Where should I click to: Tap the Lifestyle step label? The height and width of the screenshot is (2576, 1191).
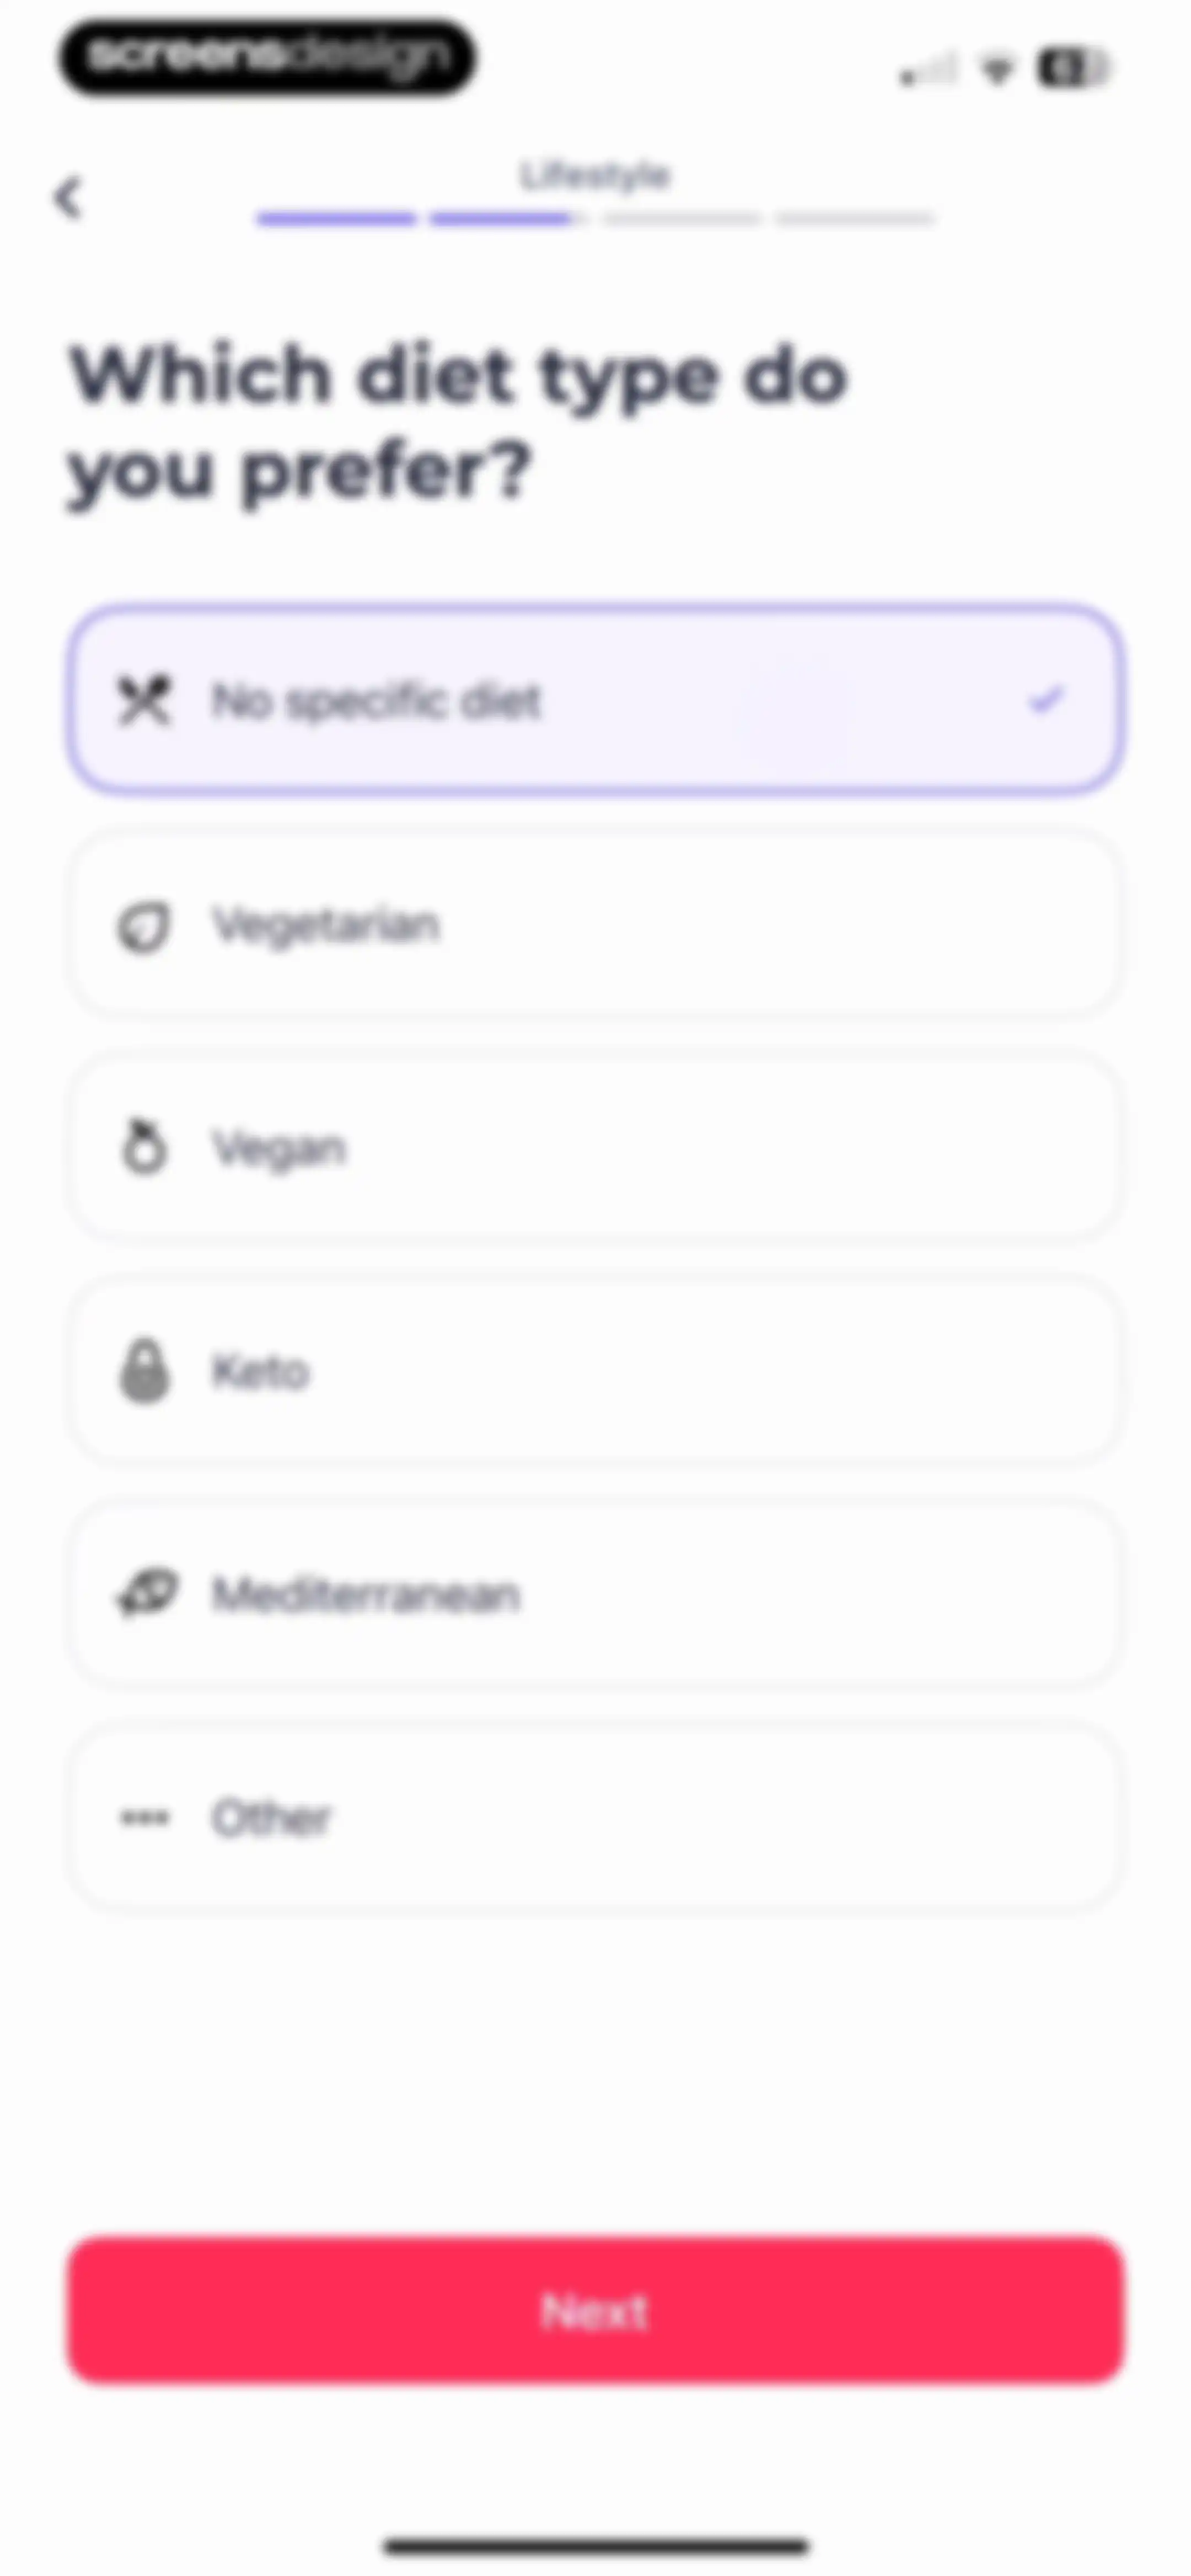coord(595,176)
